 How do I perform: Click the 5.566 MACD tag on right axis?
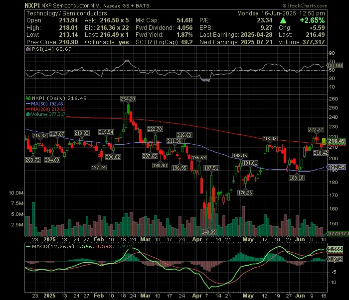(335, 249)
